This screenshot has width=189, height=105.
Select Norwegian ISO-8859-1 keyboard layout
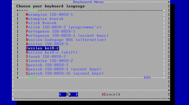click(49, 15)
